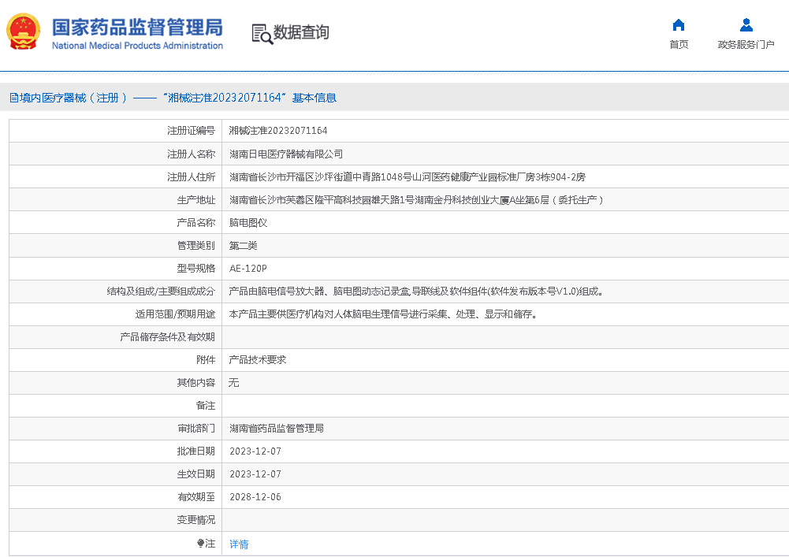Click the registrant name 湖南日电医疗器械有限公司
The width and height of the screenshot is (789, 557).
pyautogui.click(x=286, y=154)
